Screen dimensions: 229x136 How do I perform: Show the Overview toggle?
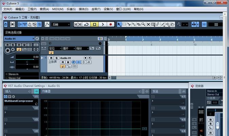point(30,24)
